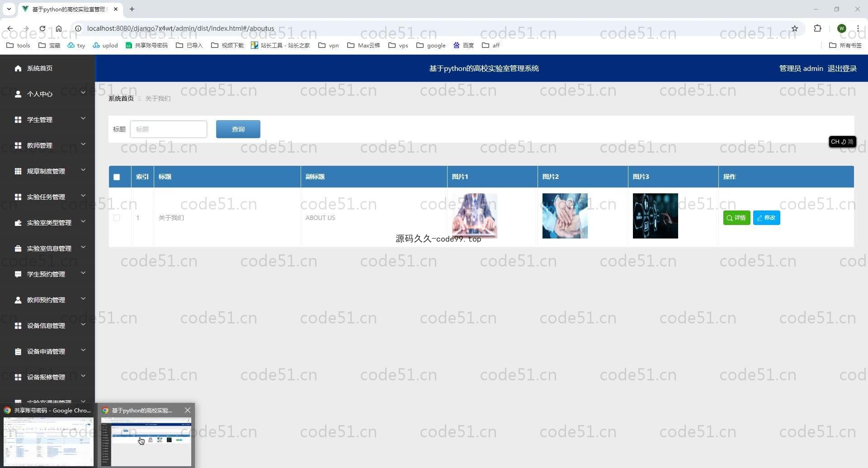Click the grid icon beside 教师管理
Screen dimensions: 868x468
coord(18,145)
